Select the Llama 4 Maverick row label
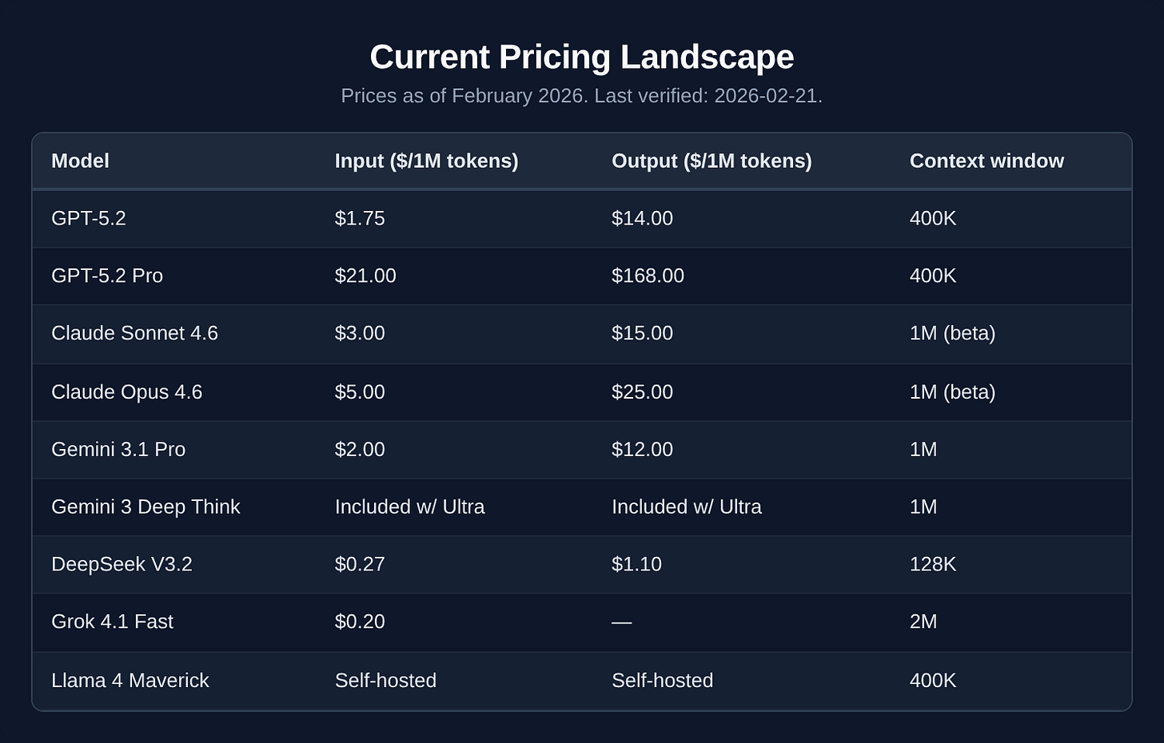 pos(130,681)
